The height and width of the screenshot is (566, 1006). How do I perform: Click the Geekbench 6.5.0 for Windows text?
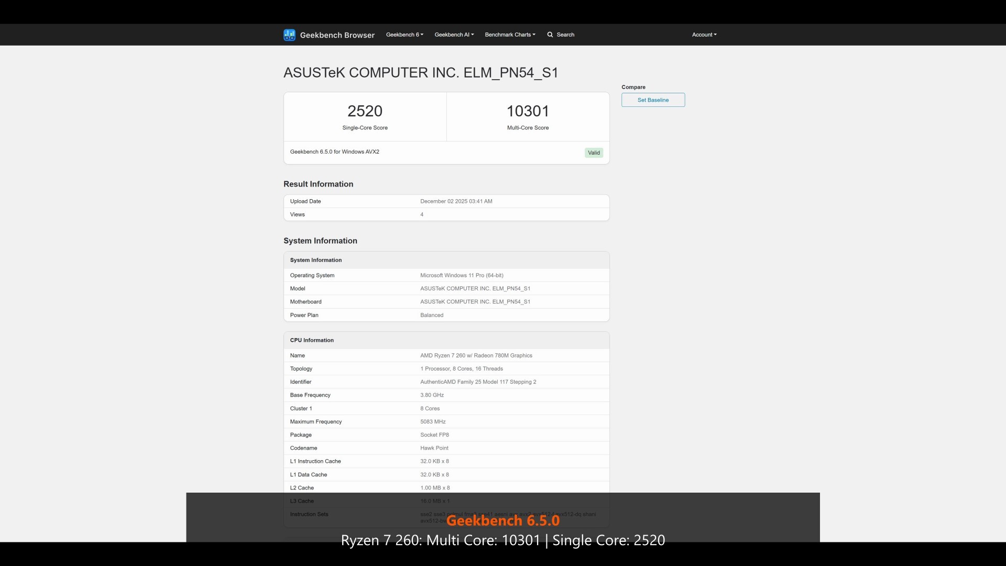click(x=334, y=151)
